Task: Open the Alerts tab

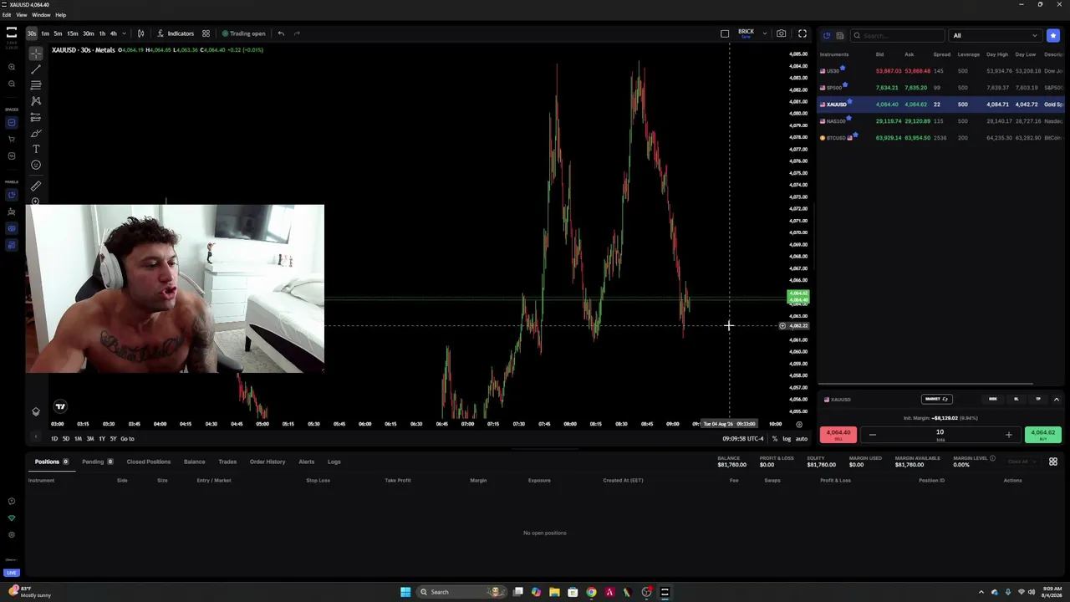Action: click(307, 462)
